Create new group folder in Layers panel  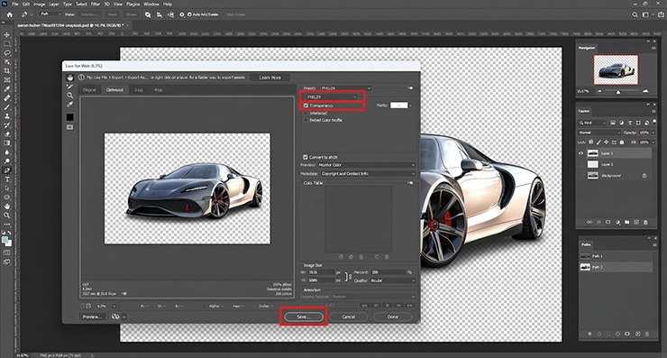click(x=626, y=222)
